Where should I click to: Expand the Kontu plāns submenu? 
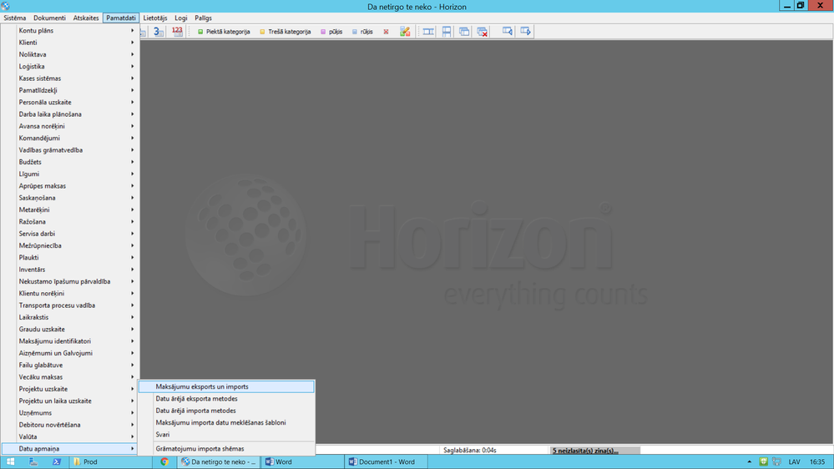(x=69, y=30)
